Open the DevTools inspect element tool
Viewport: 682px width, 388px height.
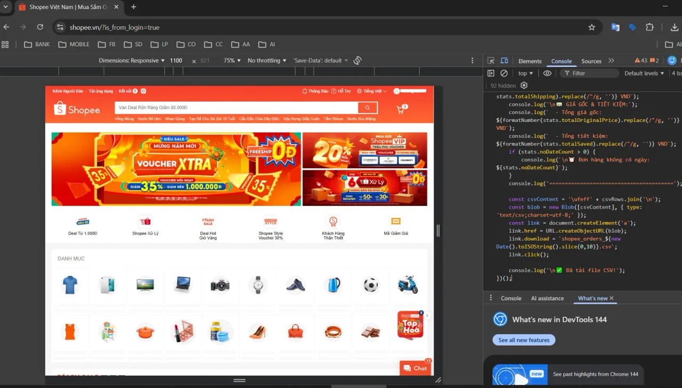point(491,60)
